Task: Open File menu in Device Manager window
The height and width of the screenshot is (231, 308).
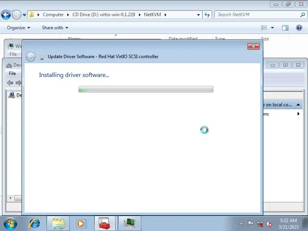Action: pos(12,74)
